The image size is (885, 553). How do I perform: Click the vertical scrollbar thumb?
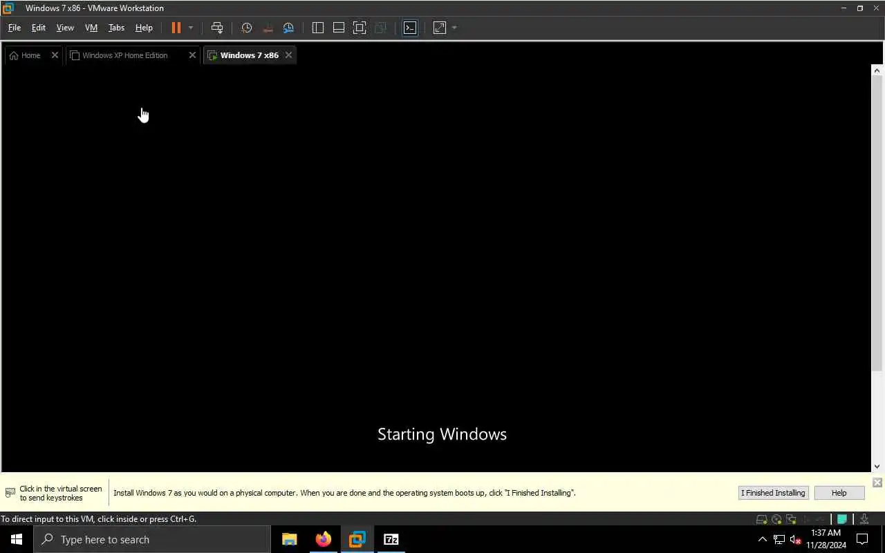pyautogui.click(x=877, y=225)
